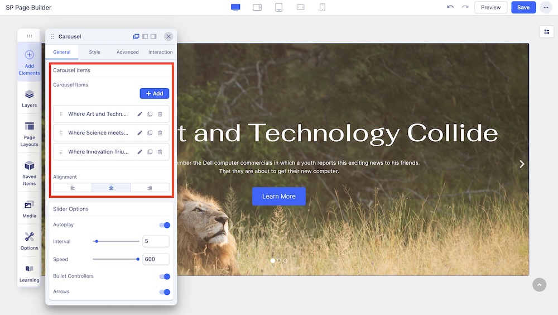This screenshot has width=558, height=315.
Task: Toggle the Arrows switch off
Action: pyautogui.click(x=165, y=292)
